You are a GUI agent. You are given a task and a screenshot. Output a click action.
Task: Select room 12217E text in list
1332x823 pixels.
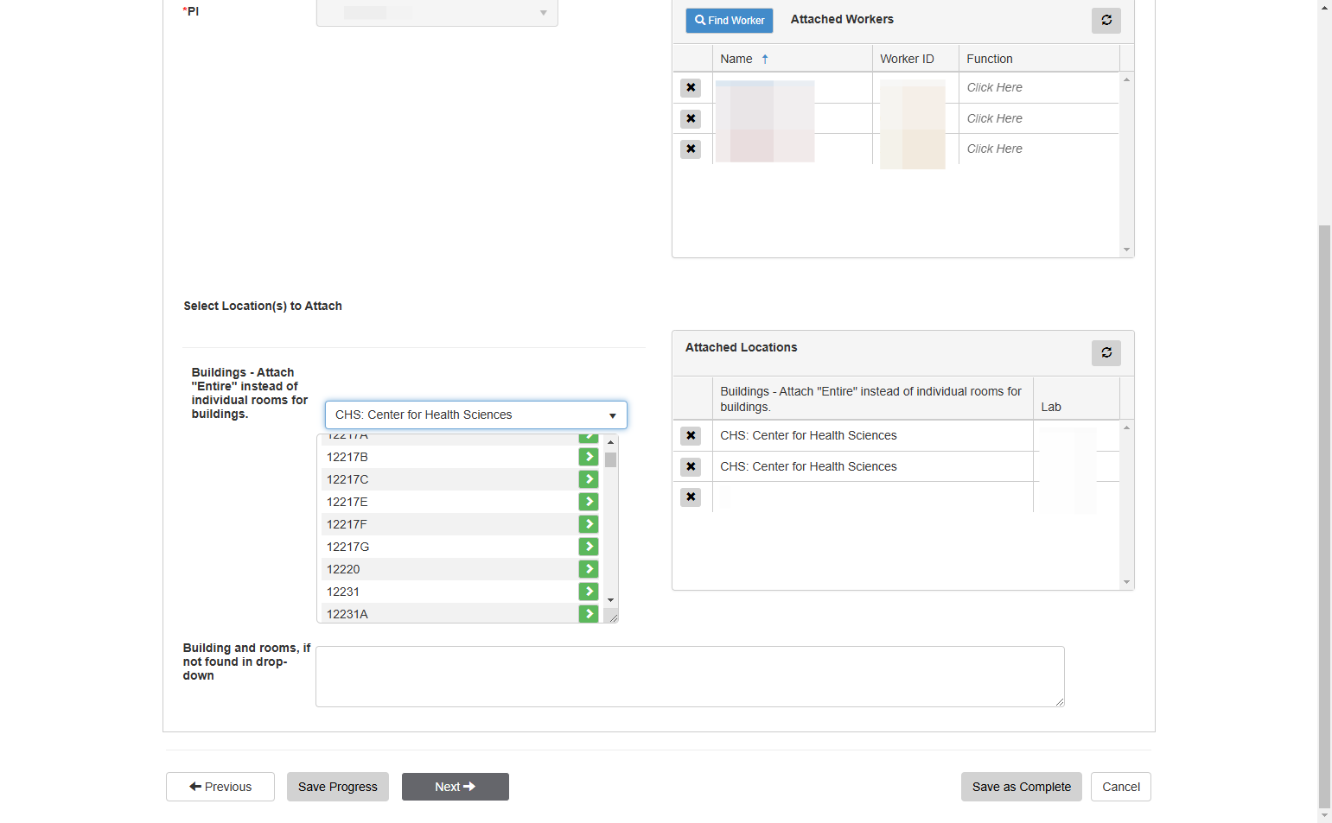click(x=347, y=502)
